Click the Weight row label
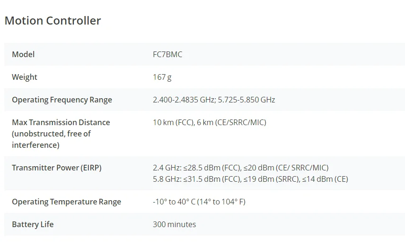405x246 pixels. click(25, 77)
